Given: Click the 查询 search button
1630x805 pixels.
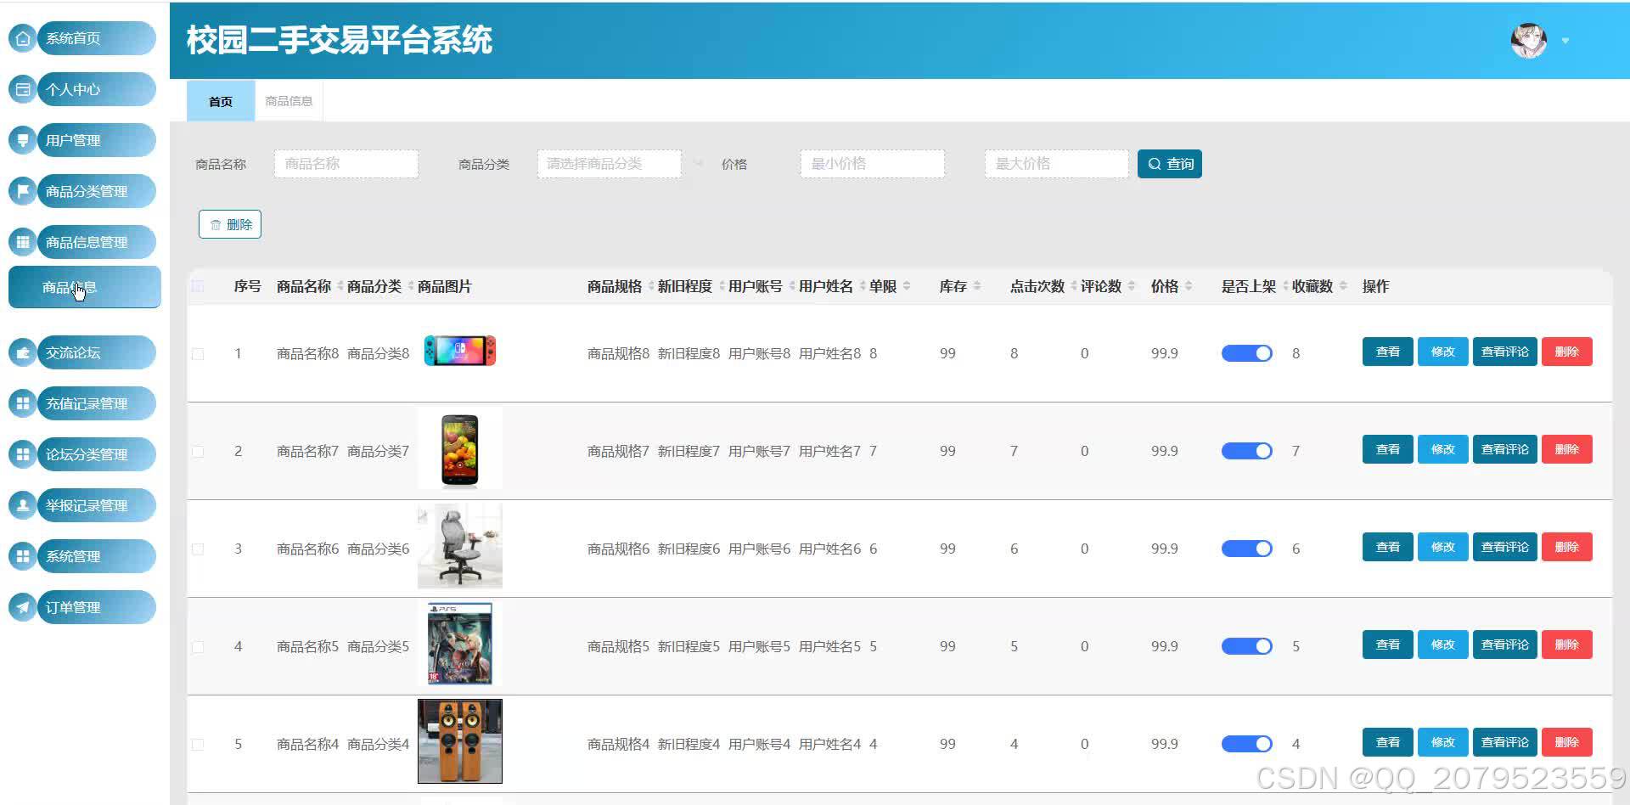Looking at the screenshot, I should pyautogui.click(x=1170, y=164).
